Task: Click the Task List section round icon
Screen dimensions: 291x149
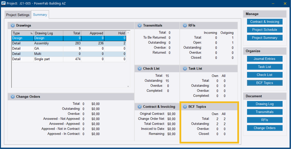Action: tap(185, 69)
